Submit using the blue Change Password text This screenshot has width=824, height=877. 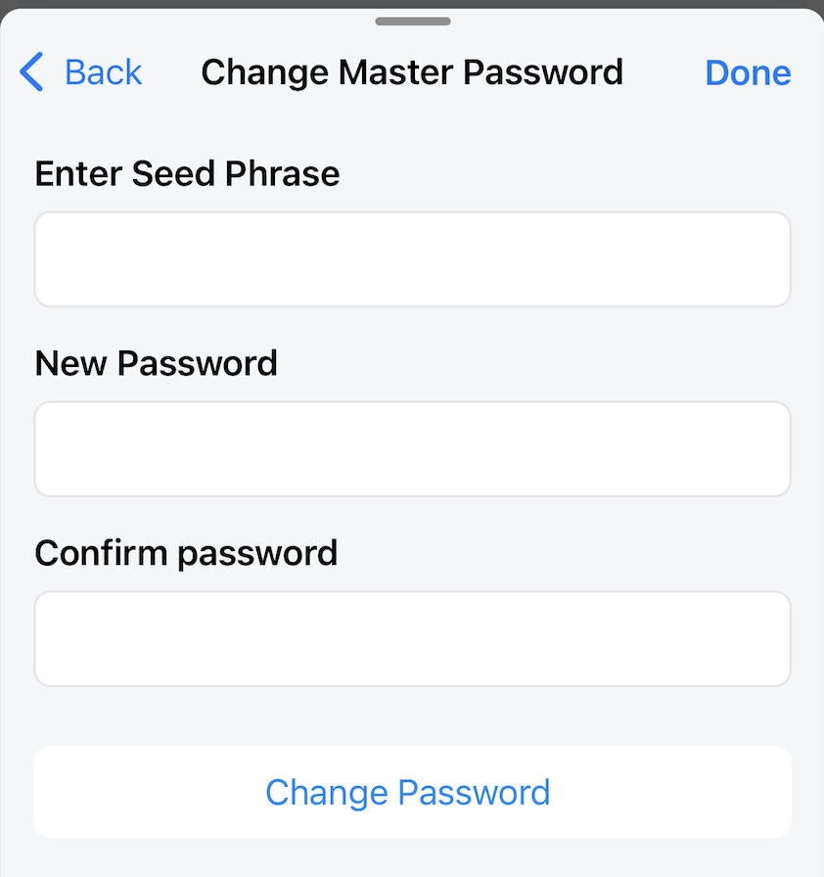[408, 792]
